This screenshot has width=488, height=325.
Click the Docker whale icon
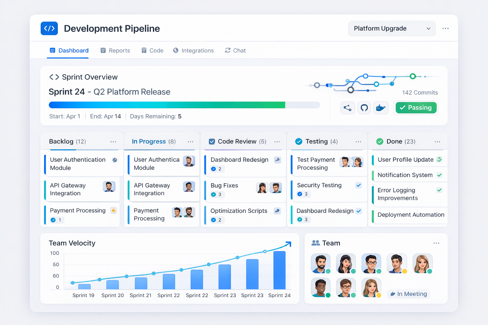[x=381, y=108]
